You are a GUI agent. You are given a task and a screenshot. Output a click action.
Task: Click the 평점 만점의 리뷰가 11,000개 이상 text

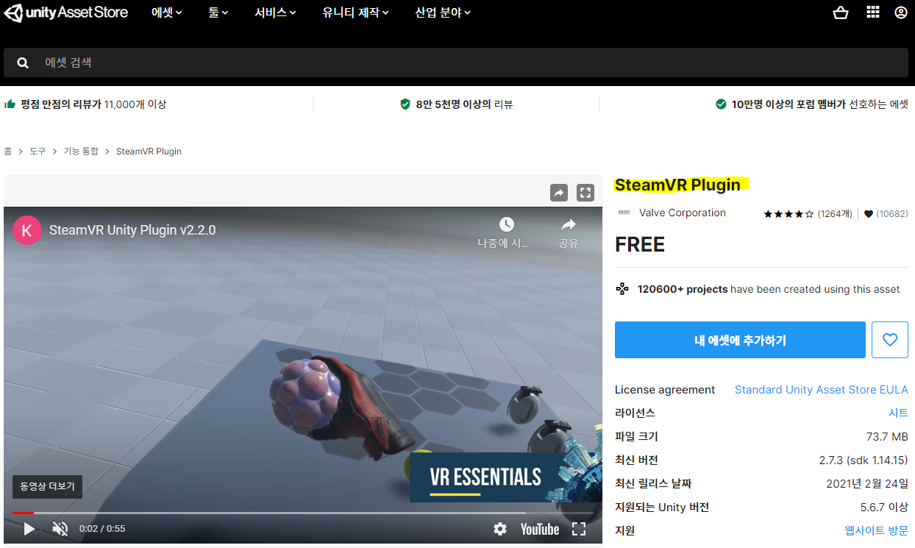tap(93, 104)
